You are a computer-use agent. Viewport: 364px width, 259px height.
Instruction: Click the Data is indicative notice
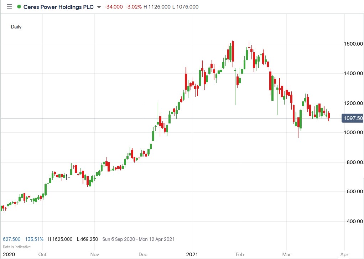[16, 247]
